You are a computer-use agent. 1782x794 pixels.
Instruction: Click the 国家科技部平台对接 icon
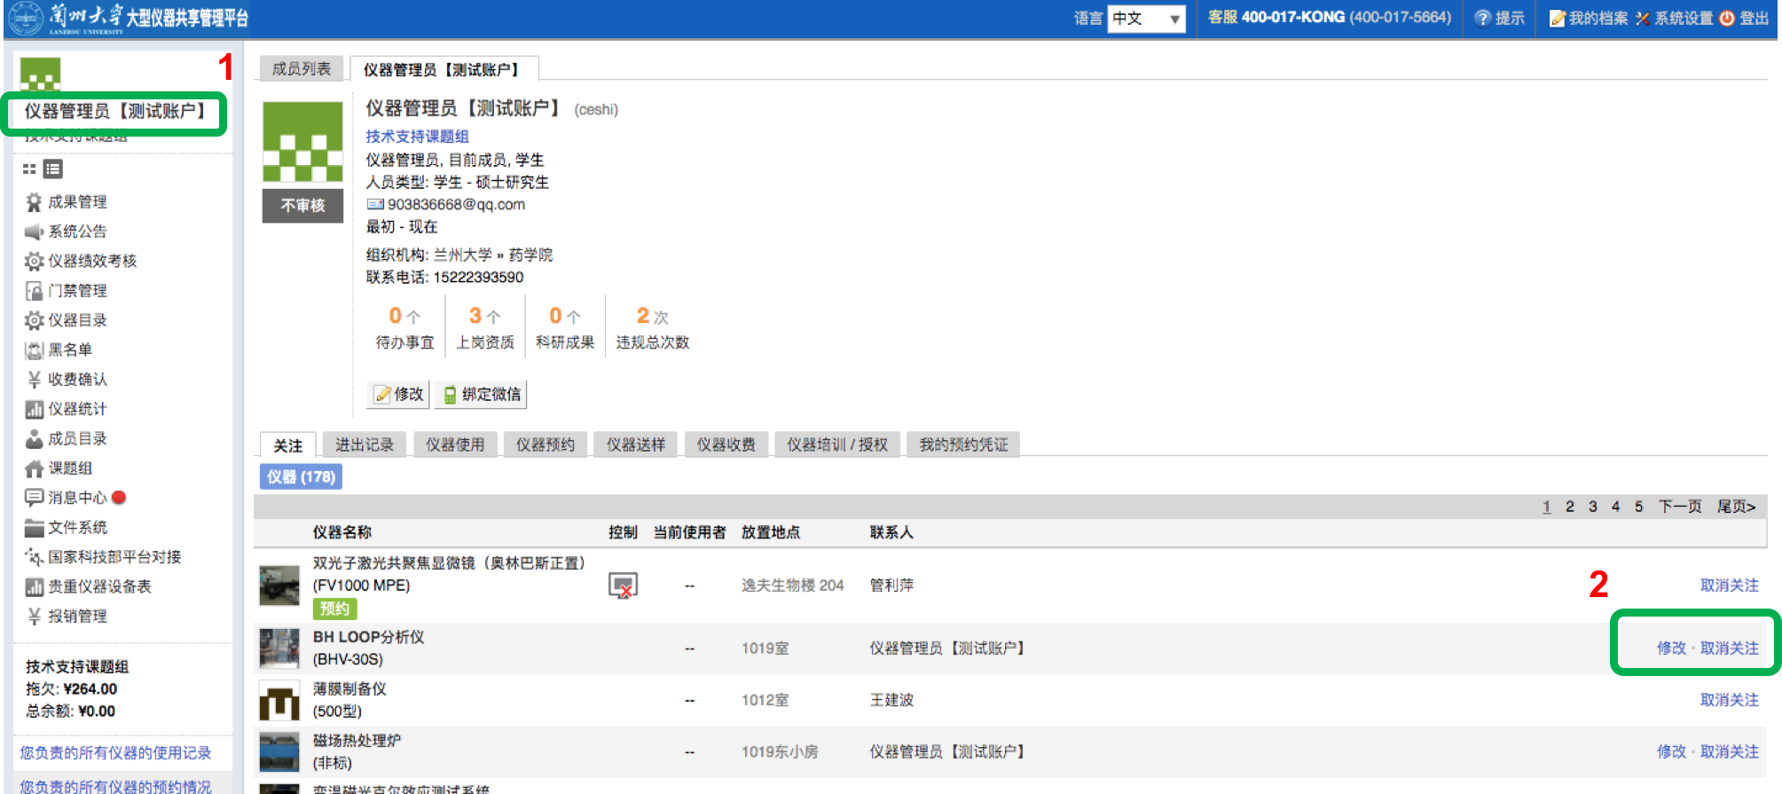[x=34, y=557]
